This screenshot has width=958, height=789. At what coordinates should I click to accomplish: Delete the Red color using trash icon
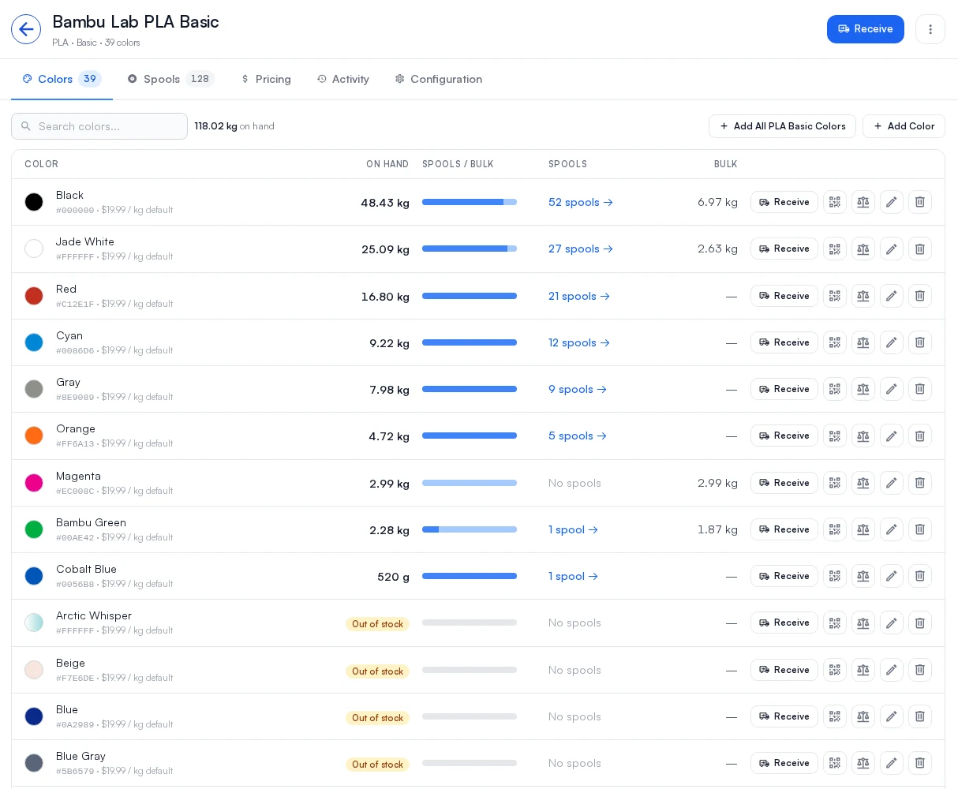coord(920,296)
